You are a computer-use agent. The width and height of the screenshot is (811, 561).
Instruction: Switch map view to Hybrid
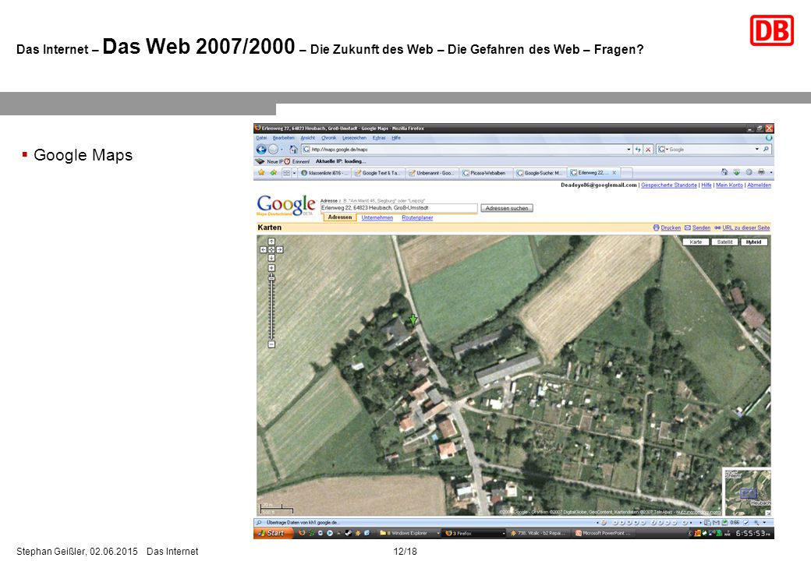coord(753,242)
